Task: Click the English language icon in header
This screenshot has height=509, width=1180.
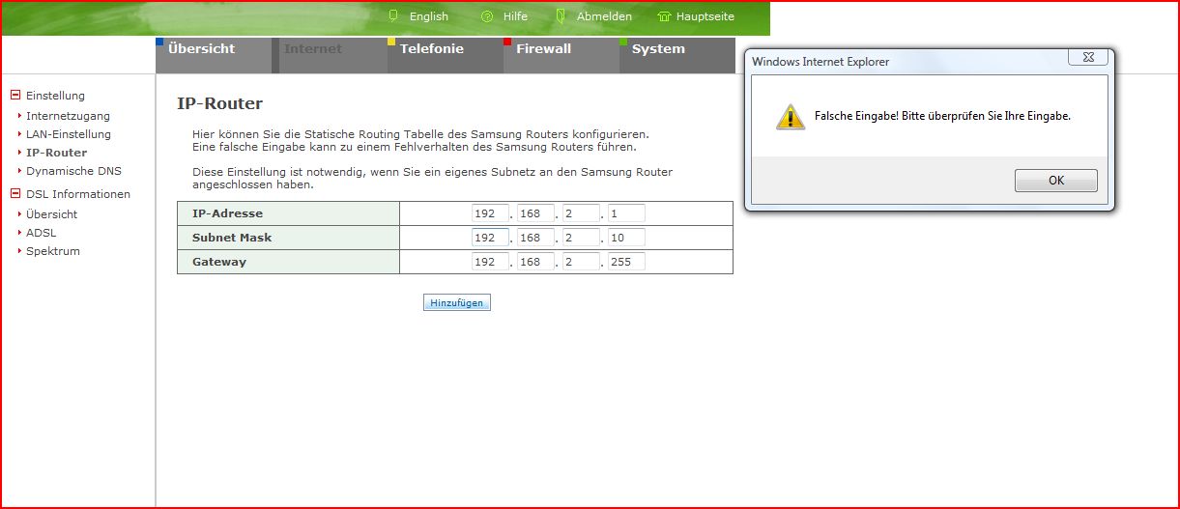Action: (393, 15)
